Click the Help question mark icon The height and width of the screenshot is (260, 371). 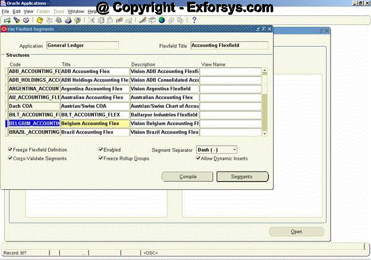(194, 20)
